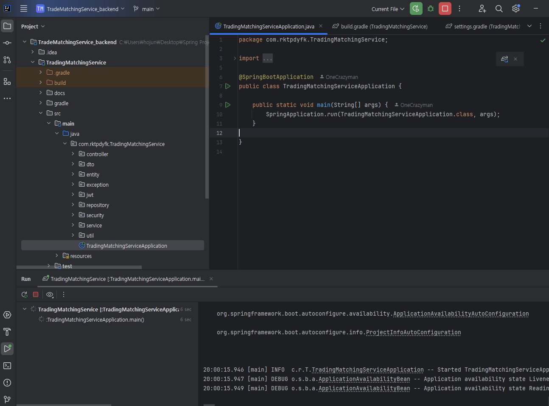Open the Current File run configuration dropdown

tap(387, 8)
